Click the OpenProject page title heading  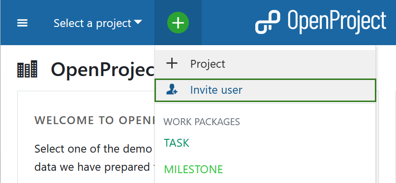click(102, 70)
